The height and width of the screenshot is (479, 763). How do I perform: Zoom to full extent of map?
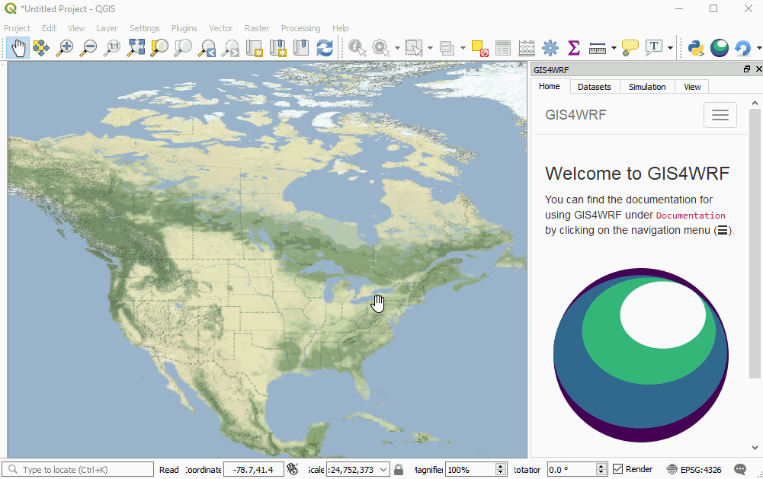(136, 48)
